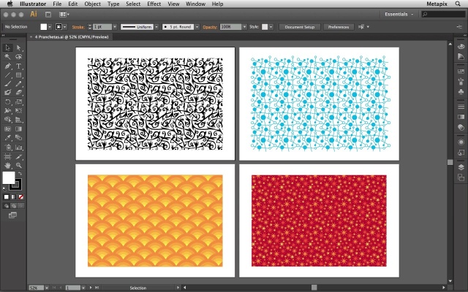Screen dimensions: 468x292
Task: Open the Stroke panel icon
Action: (461, 107)
